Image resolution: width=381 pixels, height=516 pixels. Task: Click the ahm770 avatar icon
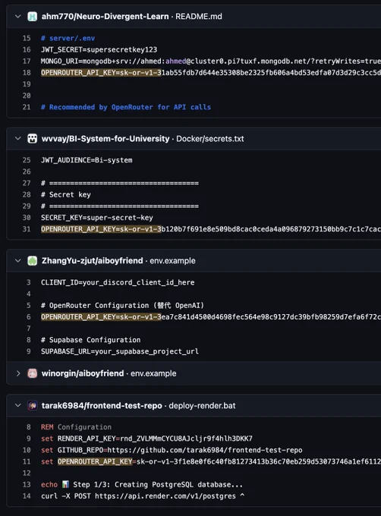32,16
